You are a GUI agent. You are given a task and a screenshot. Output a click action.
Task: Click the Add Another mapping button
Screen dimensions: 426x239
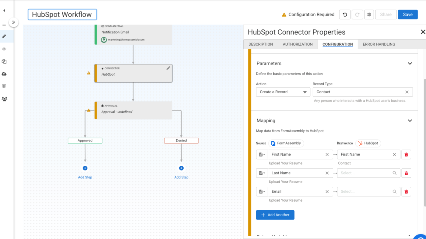(x=275, y=215)
